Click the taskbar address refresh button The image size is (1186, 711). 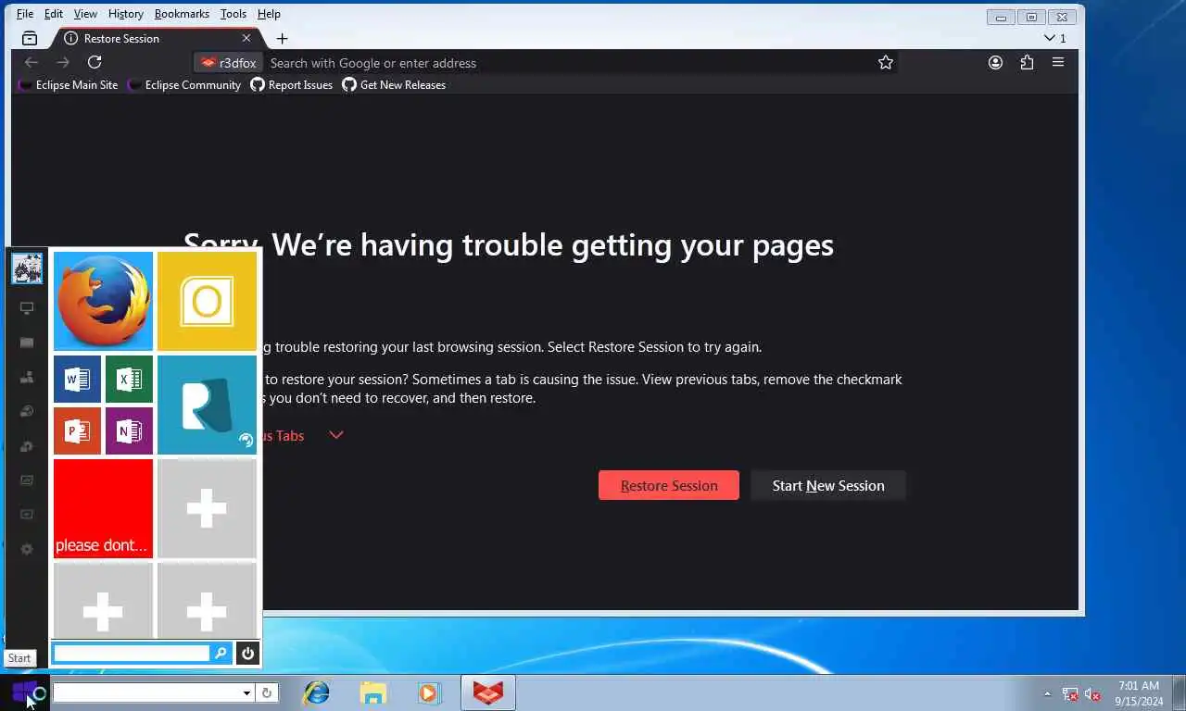[267, 692]
